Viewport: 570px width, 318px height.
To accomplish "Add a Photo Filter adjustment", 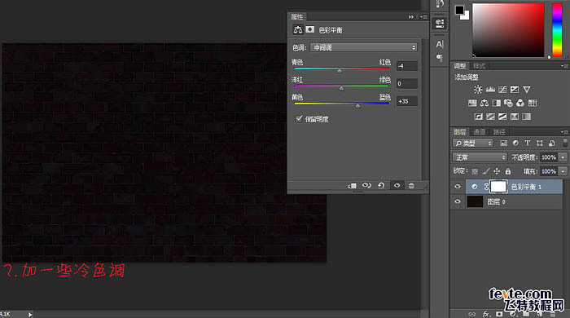I will point(508,103).
